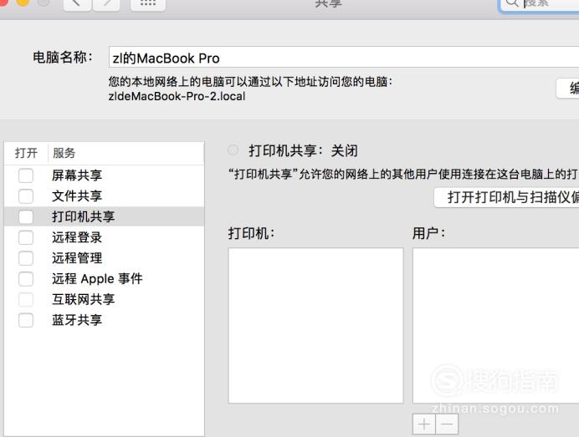Click the edit button beside local address
Viewport: 579px width, 437px height.
(x=568, y=89)
